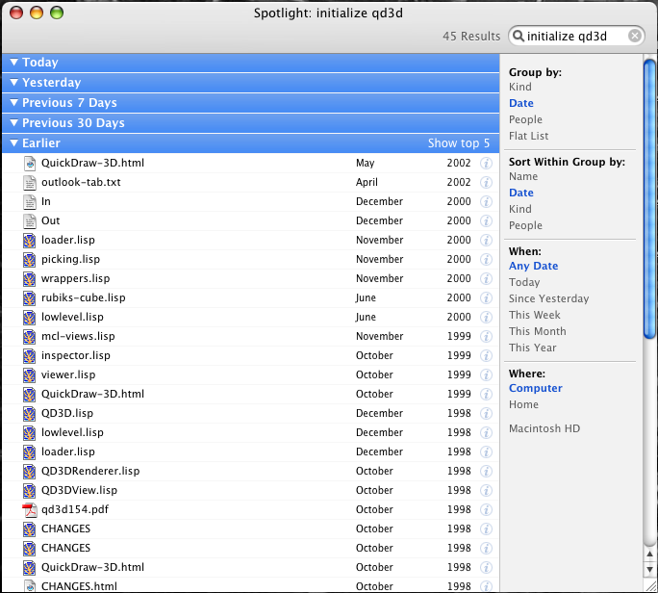The height and width of the screenshot is (593, 658).
Task: Select the QD3DRenderer.lisp result
Action: [x=250, y=471]
